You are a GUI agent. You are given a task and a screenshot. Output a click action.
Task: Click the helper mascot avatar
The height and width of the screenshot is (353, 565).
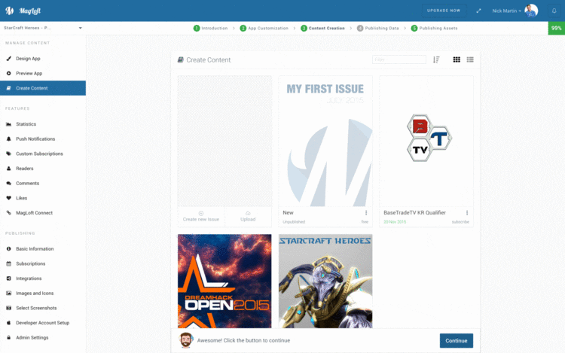click(186, 340)
